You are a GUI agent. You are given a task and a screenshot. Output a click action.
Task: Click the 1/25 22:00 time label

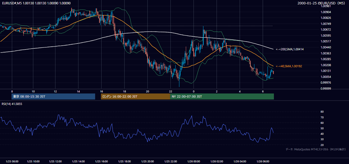pyautogui.click(x=170, y=161)
